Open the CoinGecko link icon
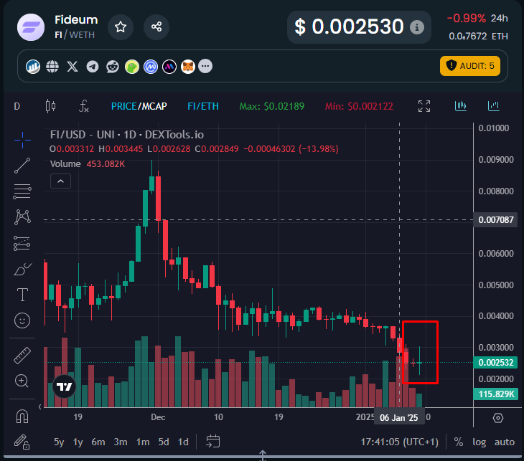524x461 pixels. pos(132,67)
